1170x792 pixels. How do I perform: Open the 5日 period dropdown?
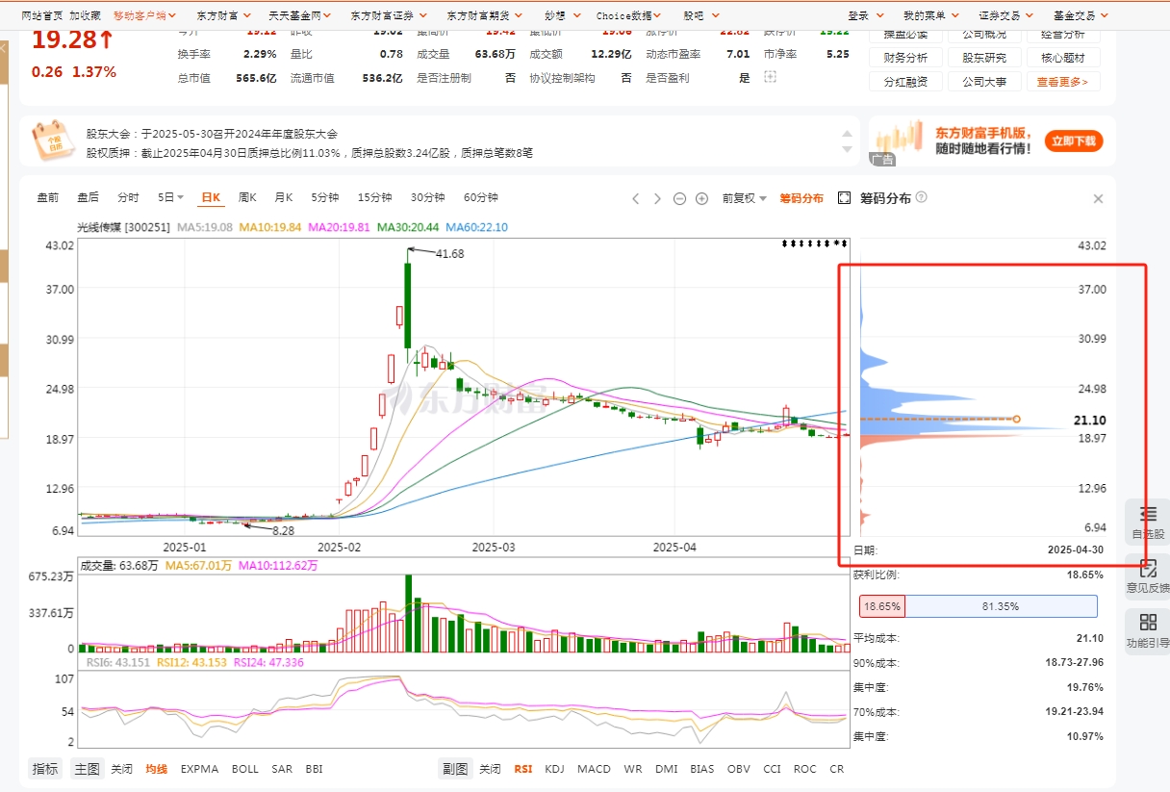click(170, 197)
